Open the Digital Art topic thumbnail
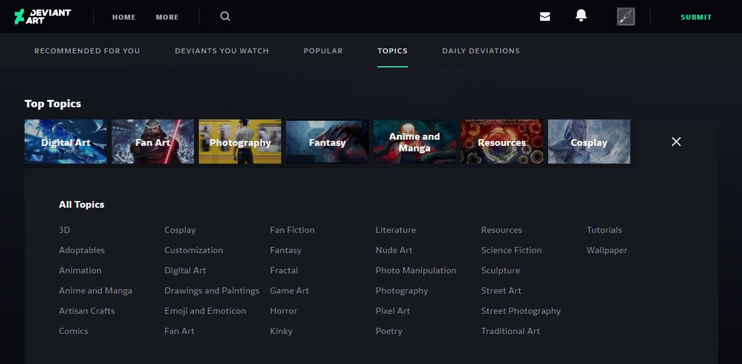 point(66,142)
